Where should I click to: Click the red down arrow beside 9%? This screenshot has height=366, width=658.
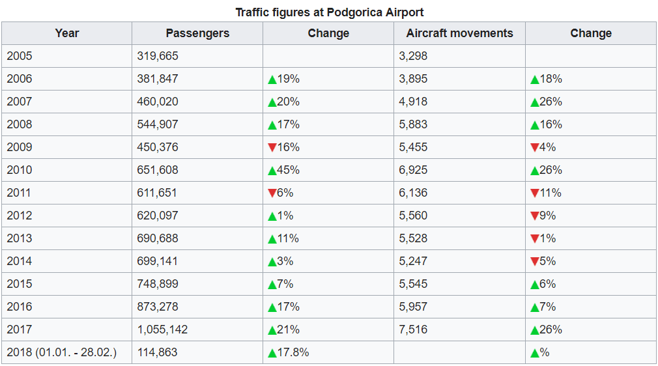(x=535, y=216)
